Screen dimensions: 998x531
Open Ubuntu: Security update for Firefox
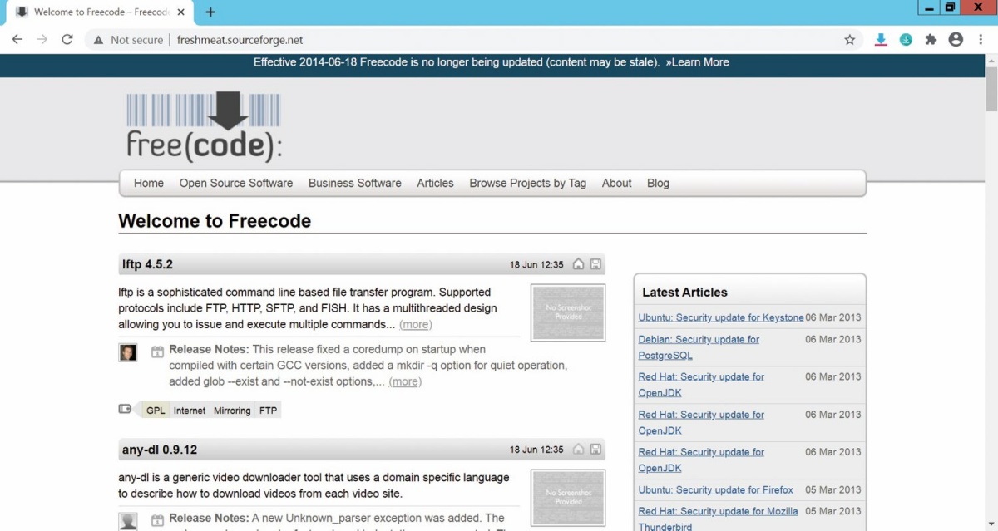(716, 489)
